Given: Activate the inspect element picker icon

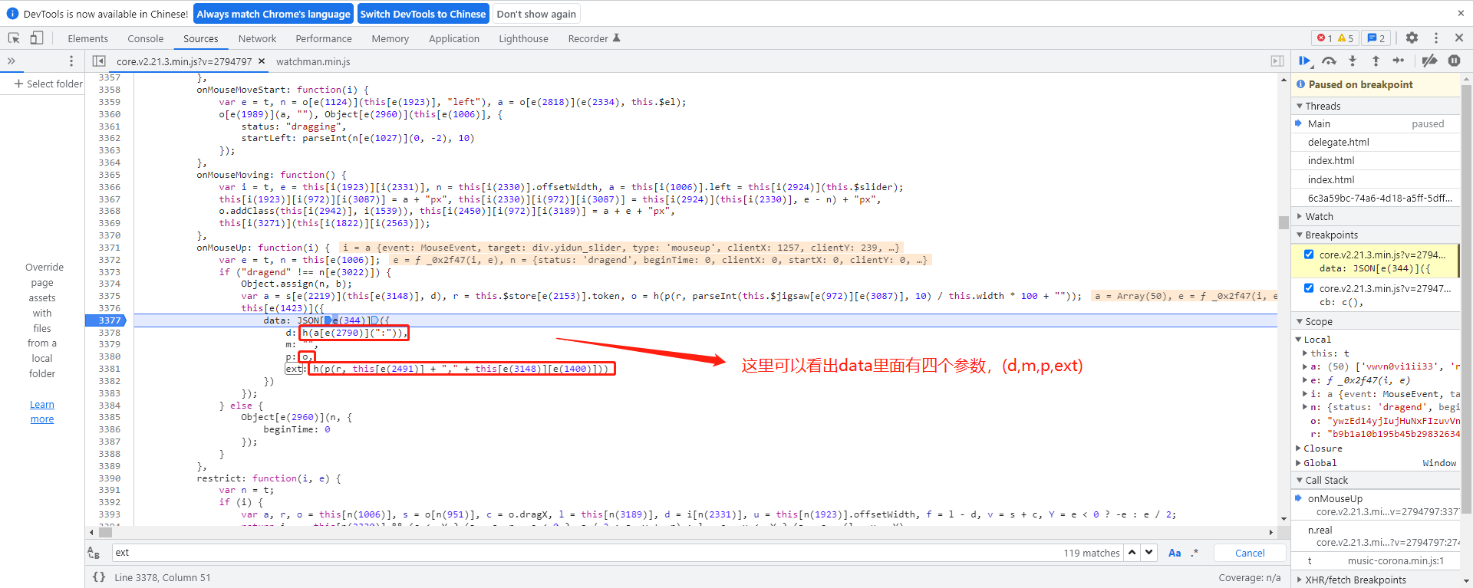Looking at the screenshot, I should (14, 38).
